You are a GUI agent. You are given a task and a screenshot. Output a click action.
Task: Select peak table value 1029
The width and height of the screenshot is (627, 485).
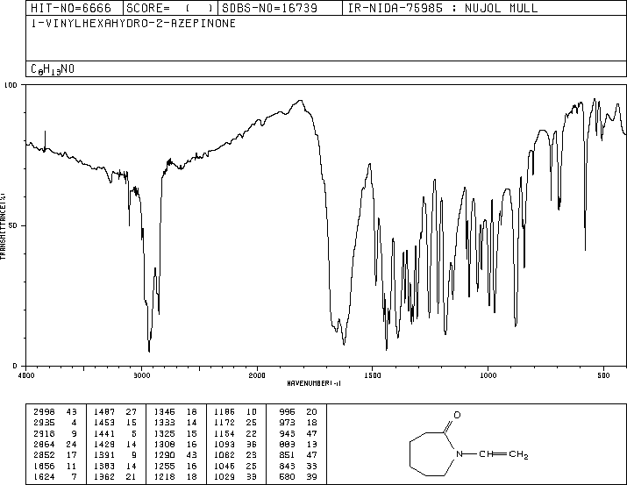pos(224,476)
